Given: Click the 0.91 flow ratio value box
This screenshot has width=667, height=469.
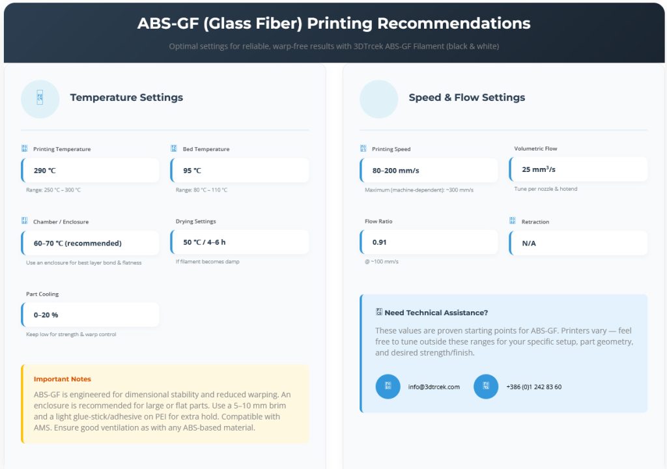Looking at the screenshot, I should [x=429, y=242].
